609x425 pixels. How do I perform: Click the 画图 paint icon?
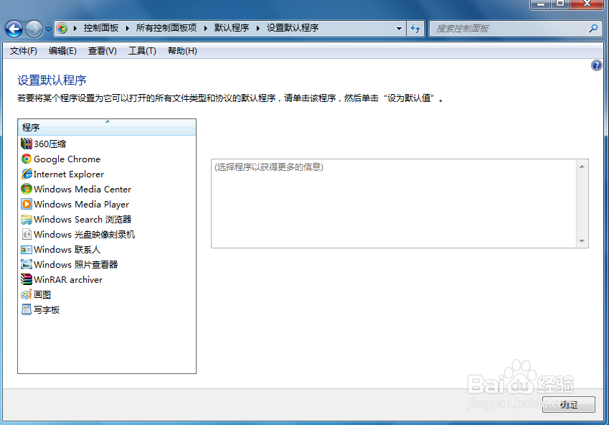pos(27,295)
